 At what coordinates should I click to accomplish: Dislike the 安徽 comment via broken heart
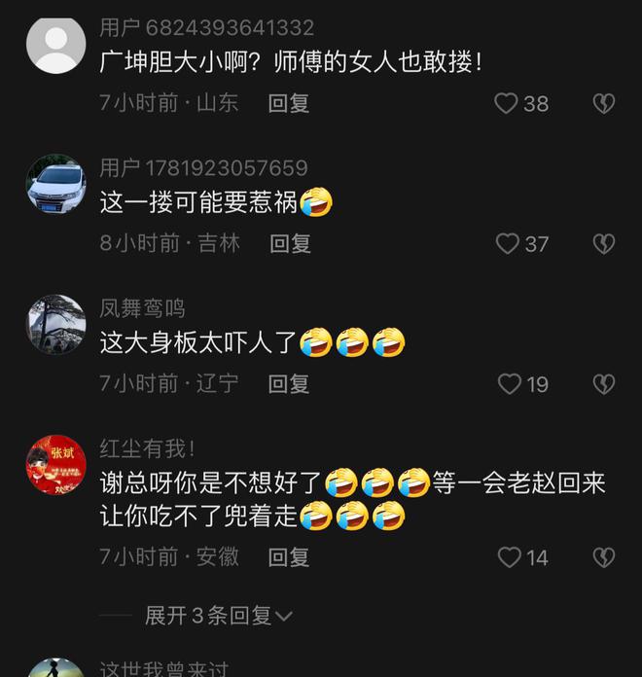(603, 557)
